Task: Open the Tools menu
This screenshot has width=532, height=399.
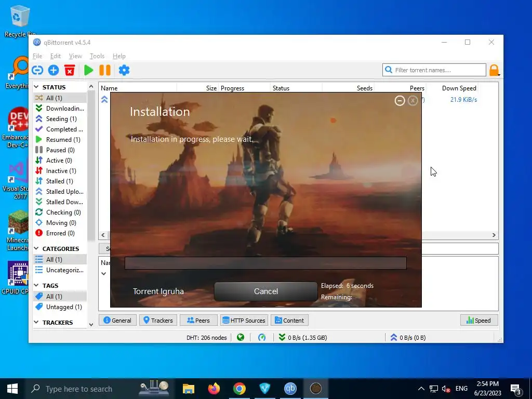Action: tap(97, 56)
